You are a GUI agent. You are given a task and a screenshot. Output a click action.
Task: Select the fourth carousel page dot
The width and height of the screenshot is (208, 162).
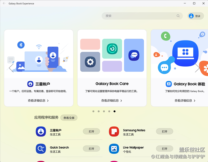pyautogui.click(x=109, y=111)
